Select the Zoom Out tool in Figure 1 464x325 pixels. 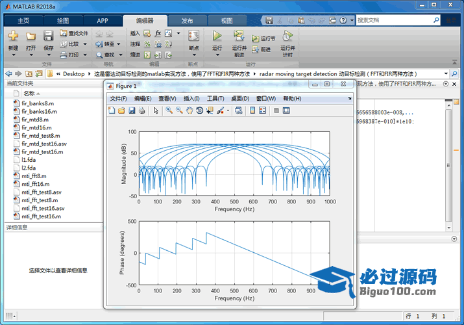coord(179,110)
